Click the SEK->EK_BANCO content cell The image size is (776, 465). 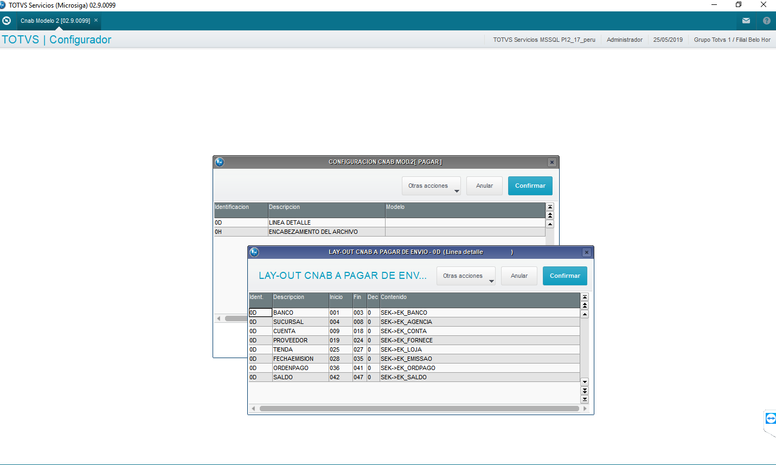[x=480, y=313]
